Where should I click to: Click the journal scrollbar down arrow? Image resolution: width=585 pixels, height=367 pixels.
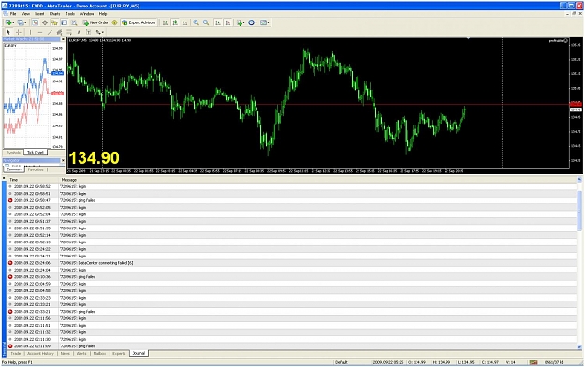point(579,346)
